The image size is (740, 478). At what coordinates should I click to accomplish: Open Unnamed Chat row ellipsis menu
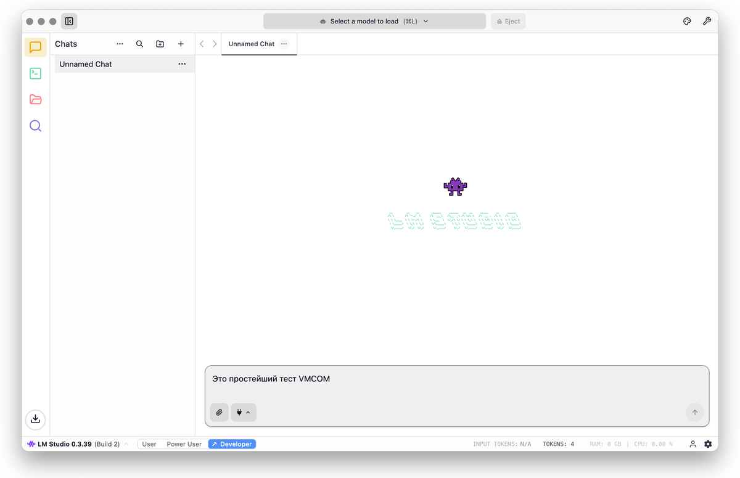tap(182, 64)
